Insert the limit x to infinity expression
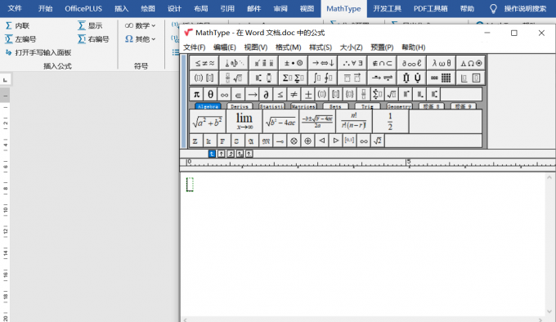The height and width of the screenshot is (322, 556). click(x=244, y=121)
